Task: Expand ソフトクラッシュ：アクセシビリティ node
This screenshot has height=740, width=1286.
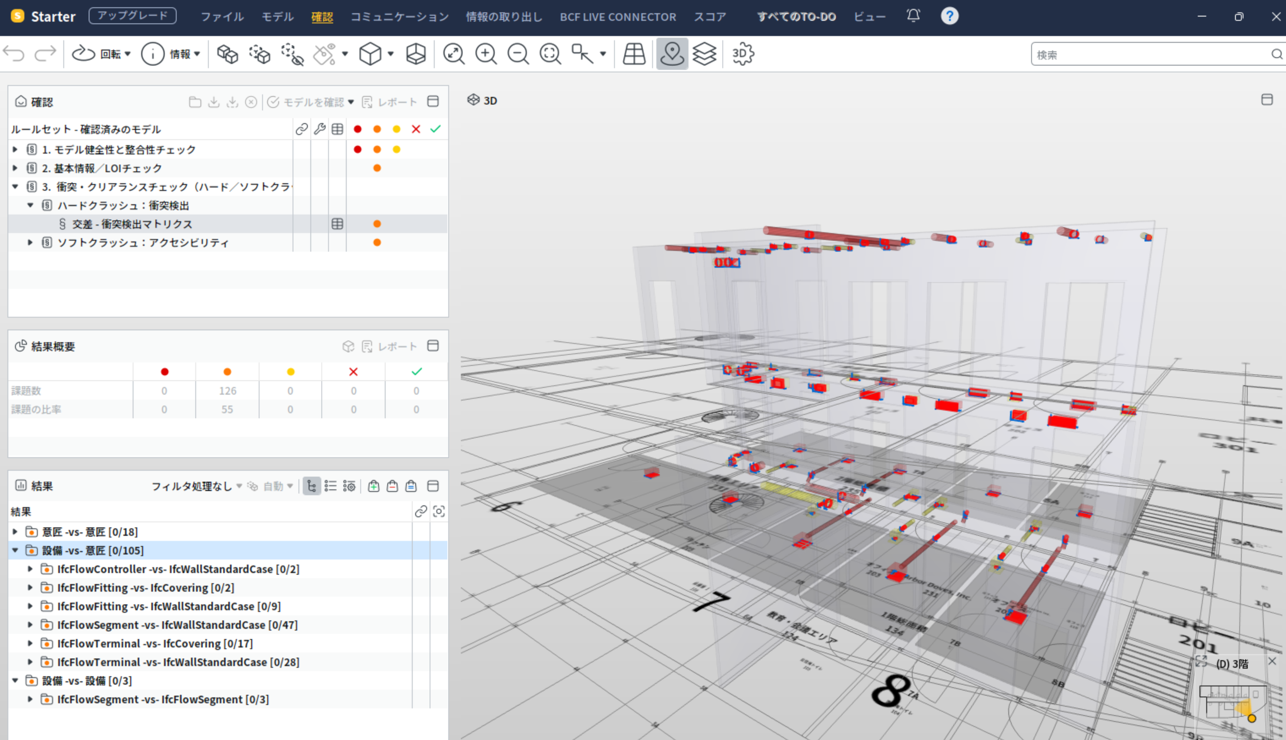Action: pyautogui.click(x=30, y=242)
